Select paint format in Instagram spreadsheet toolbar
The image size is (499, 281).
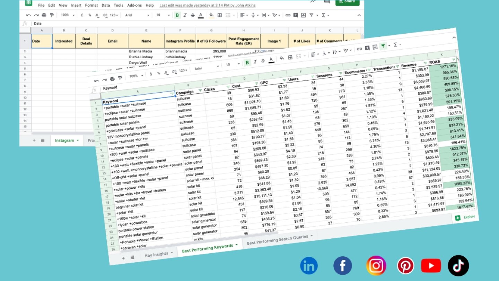(x=52, y=15)
